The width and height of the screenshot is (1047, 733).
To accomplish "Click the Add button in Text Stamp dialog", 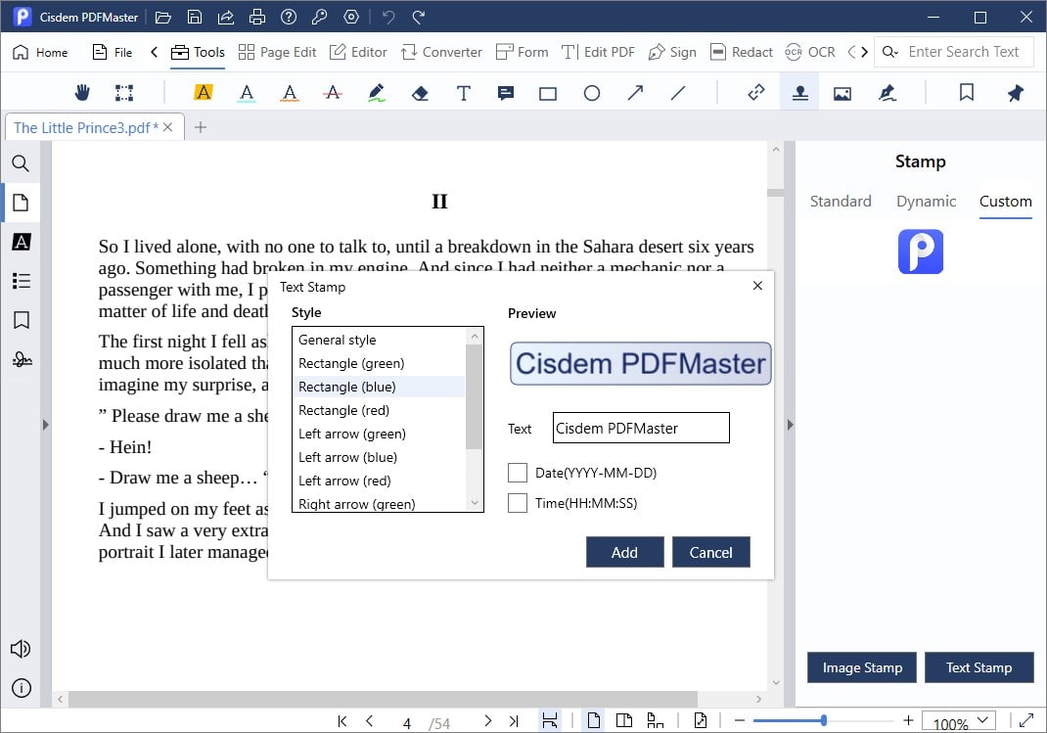I will [624, 552].
